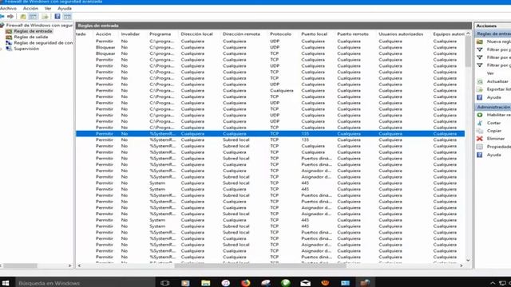Sort by the Puerto remoto column header

tap(353, 33)
